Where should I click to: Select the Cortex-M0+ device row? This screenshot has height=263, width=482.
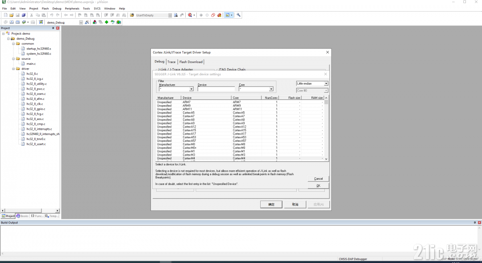[x=240, y=148]
